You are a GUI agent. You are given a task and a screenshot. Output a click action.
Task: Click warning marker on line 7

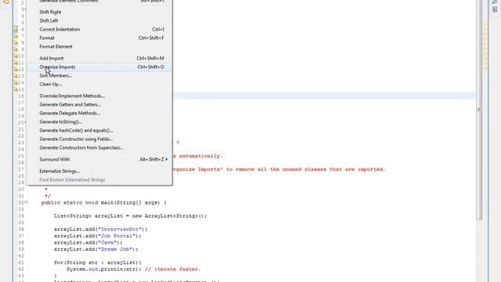coord(16,36)
